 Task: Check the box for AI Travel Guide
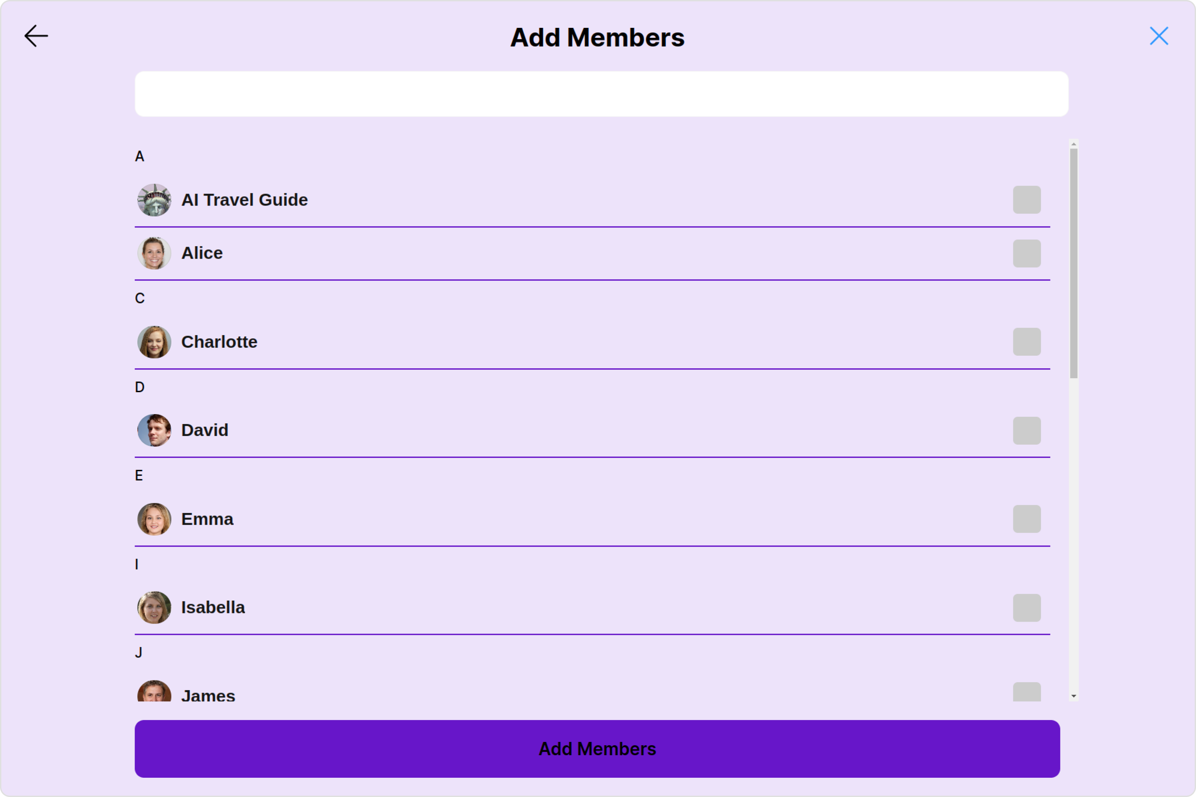coord(1027,200)
